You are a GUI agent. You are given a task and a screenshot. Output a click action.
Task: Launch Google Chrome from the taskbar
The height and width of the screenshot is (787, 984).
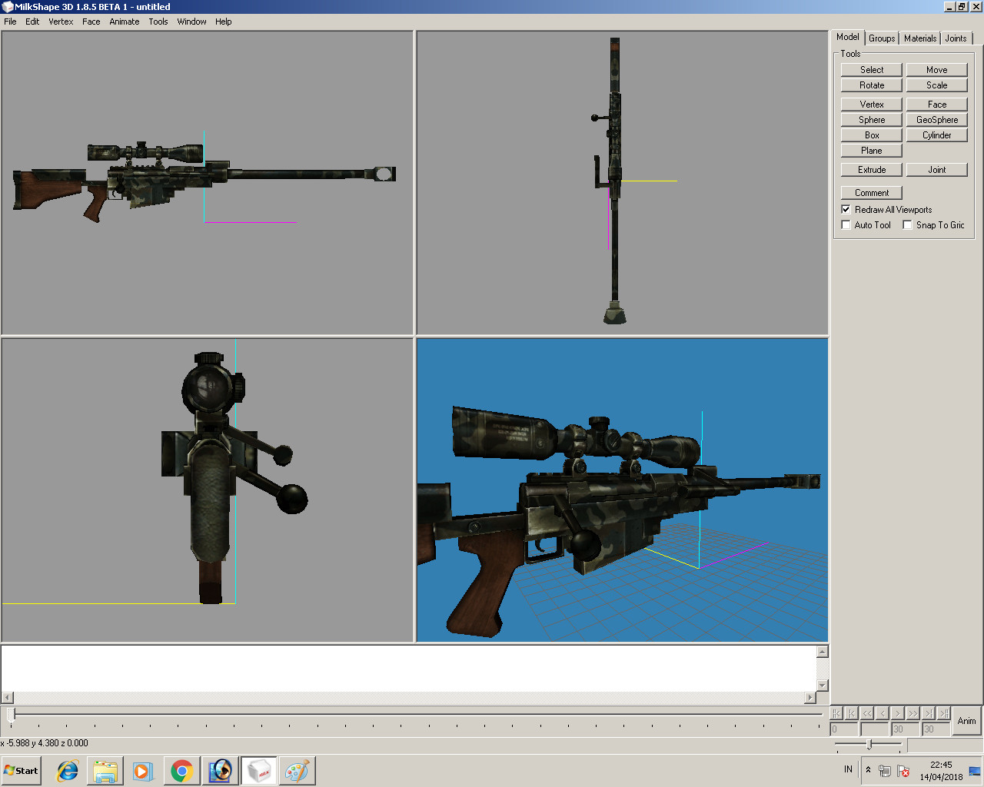[181, 770]
